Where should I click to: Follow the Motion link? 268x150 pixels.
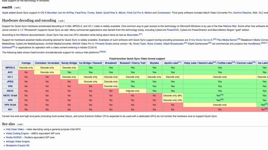[148, 13]
